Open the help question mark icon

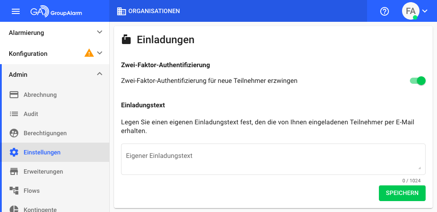pyautogui.click(x=385, y=11)
